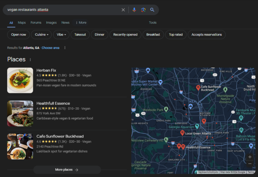The width and height of the screenshot is (258, 177).
Task: Switch to the Images tab
Action: coord(51,23)
